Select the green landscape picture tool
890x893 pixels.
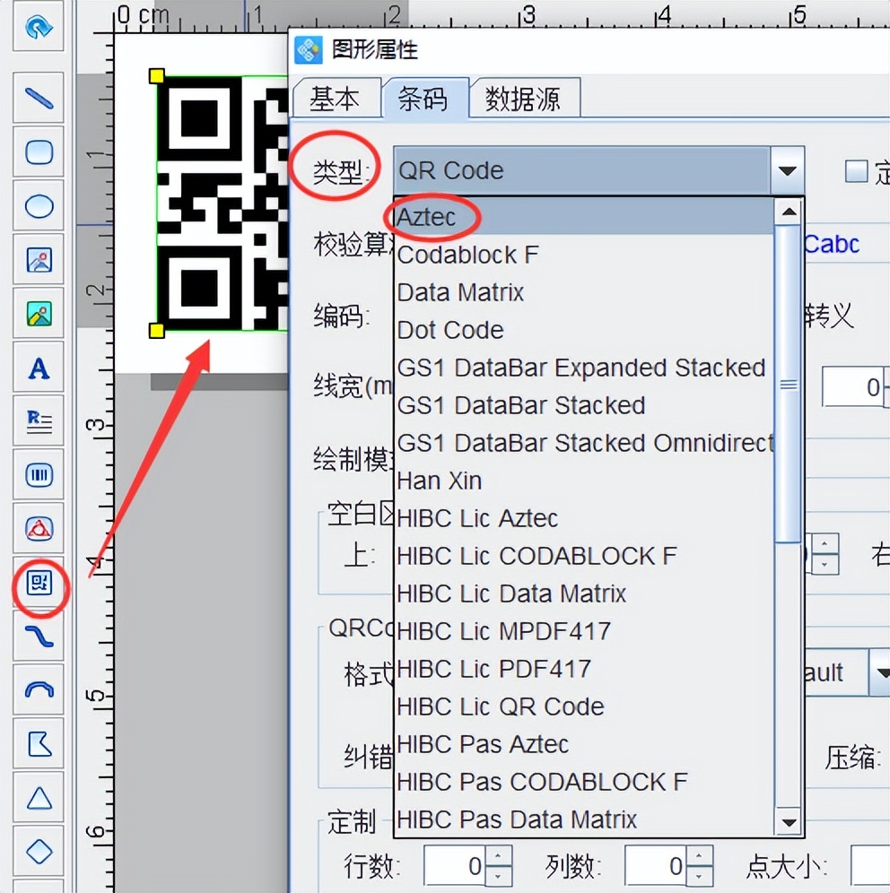click(39, 313)
